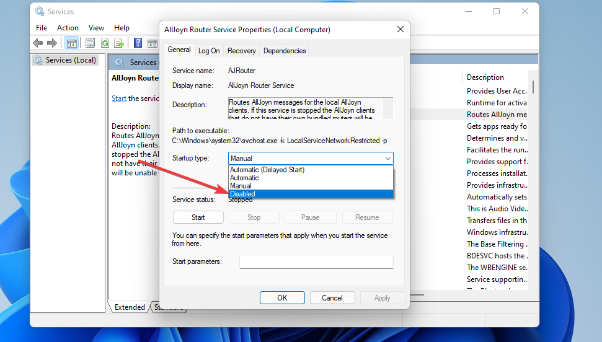Click service name value 'AJRouter'
The image size is (602, 342).
point(242,71)
